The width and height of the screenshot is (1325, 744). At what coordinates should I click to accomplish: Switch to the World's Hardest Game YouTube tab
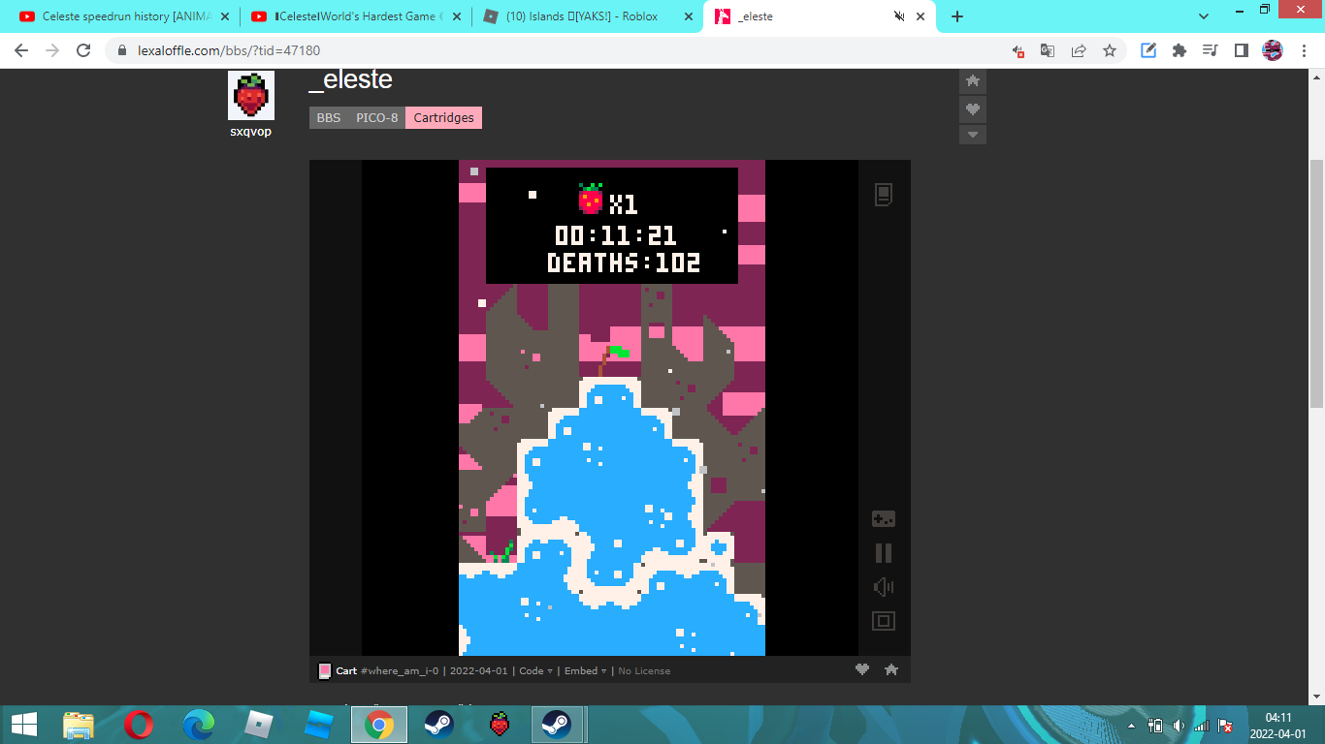[357, 16]
